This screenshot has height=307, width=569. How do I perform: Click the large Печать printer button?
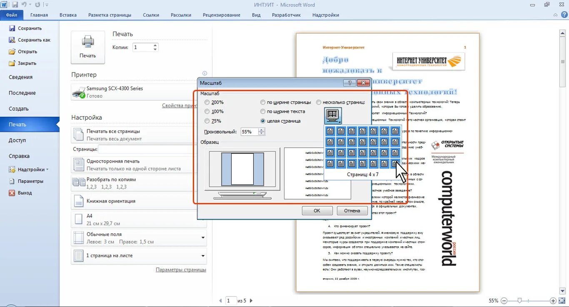87,47
